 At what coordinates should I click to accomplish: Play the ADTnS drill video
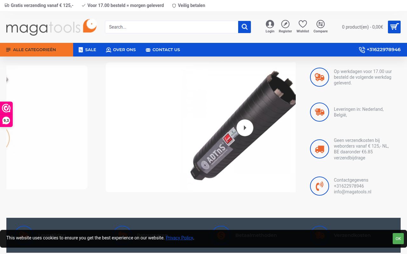pos(245,128)
